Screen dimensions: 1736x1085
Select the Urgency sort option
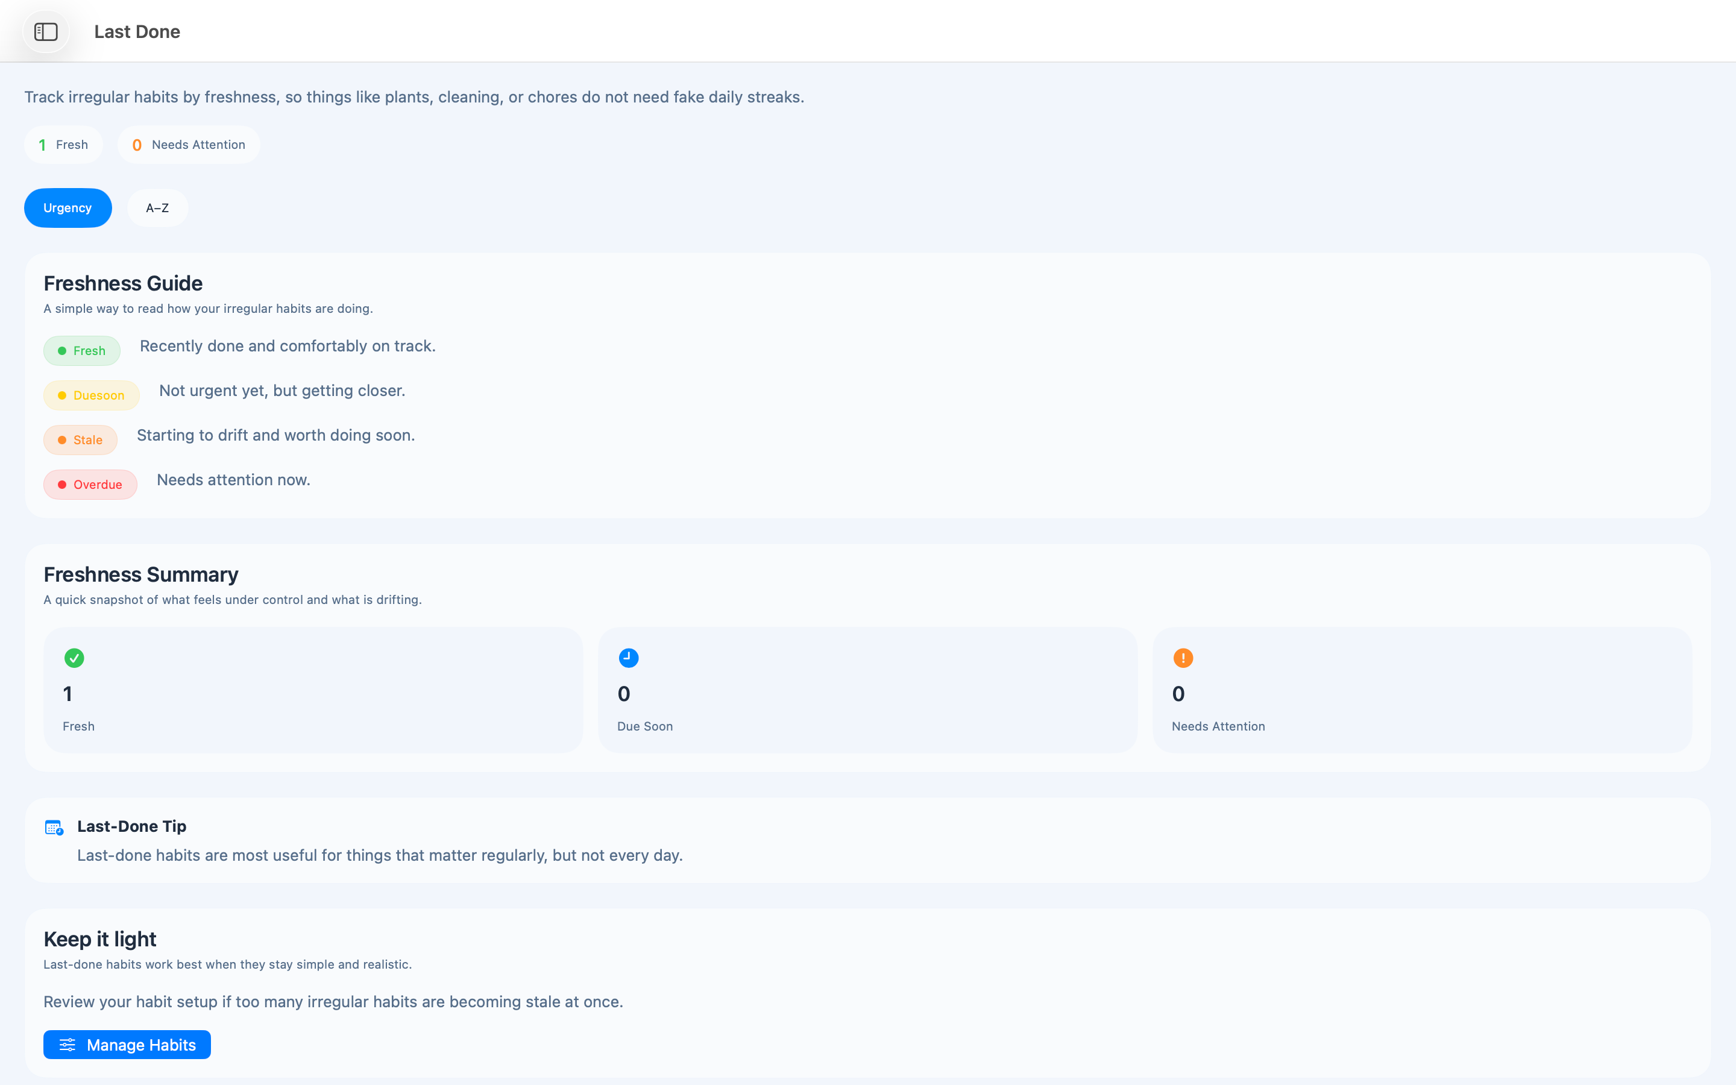68,208
